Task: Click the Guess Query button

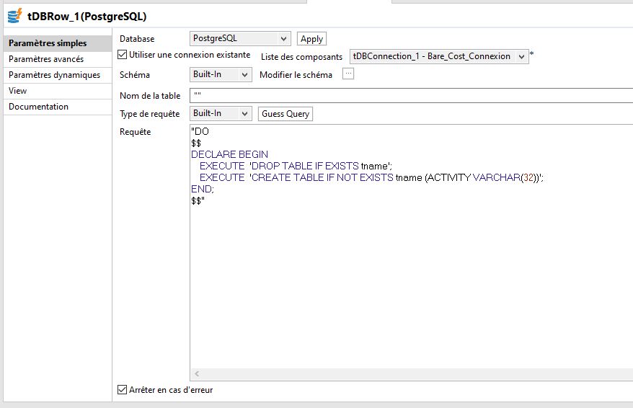Action: pos(285,114)
